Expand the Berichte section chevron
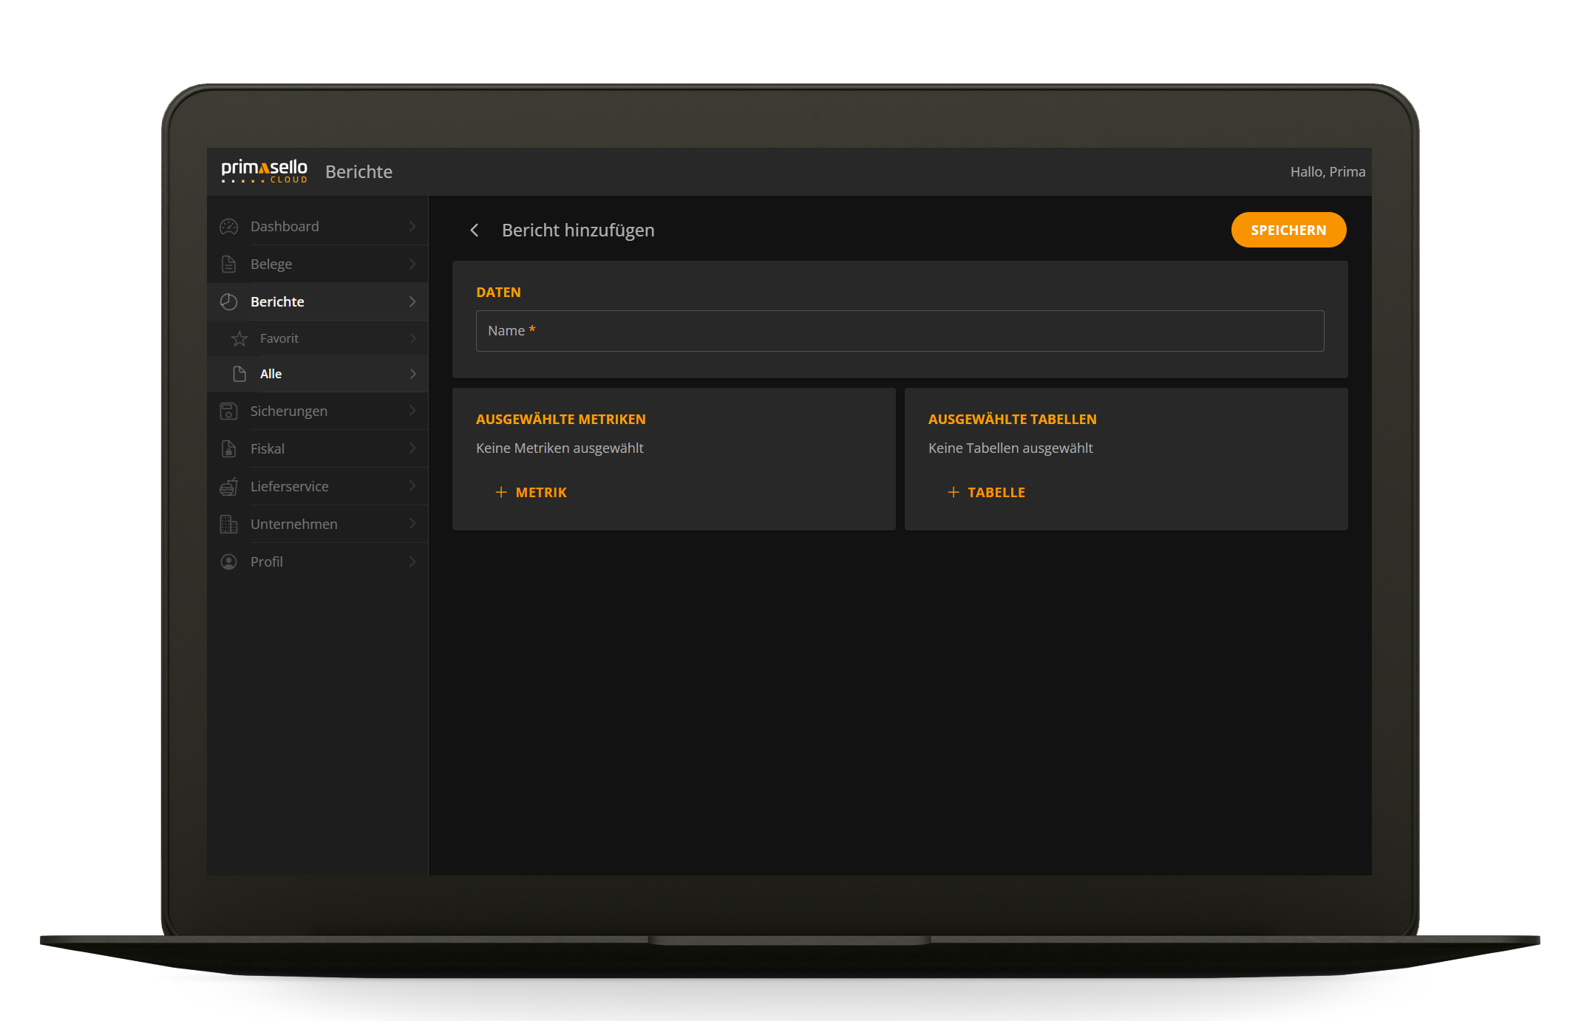Image resolution: width=1584 pixels, height=1021 pixels. click(x=412, y=301)
